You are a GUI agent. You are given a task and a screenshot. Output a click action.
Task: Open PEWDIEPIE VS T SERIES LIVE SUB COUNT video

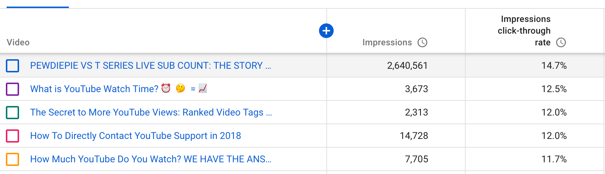pos(151,66)
